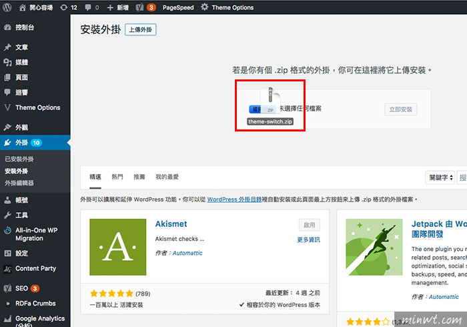The height and width of the screenshot is (327, 467).
Task: Switch to the 我的最愛 tab
Action: (167, 177)
